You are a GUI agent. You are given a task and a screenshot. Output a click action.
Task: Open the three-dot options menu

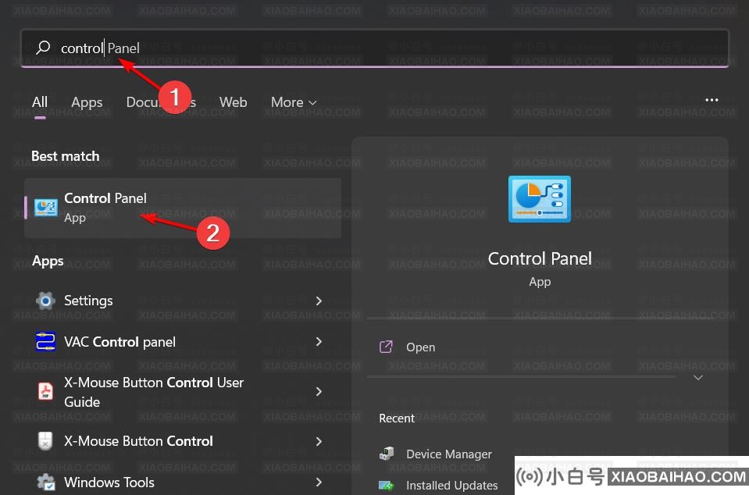click(712, 100)
